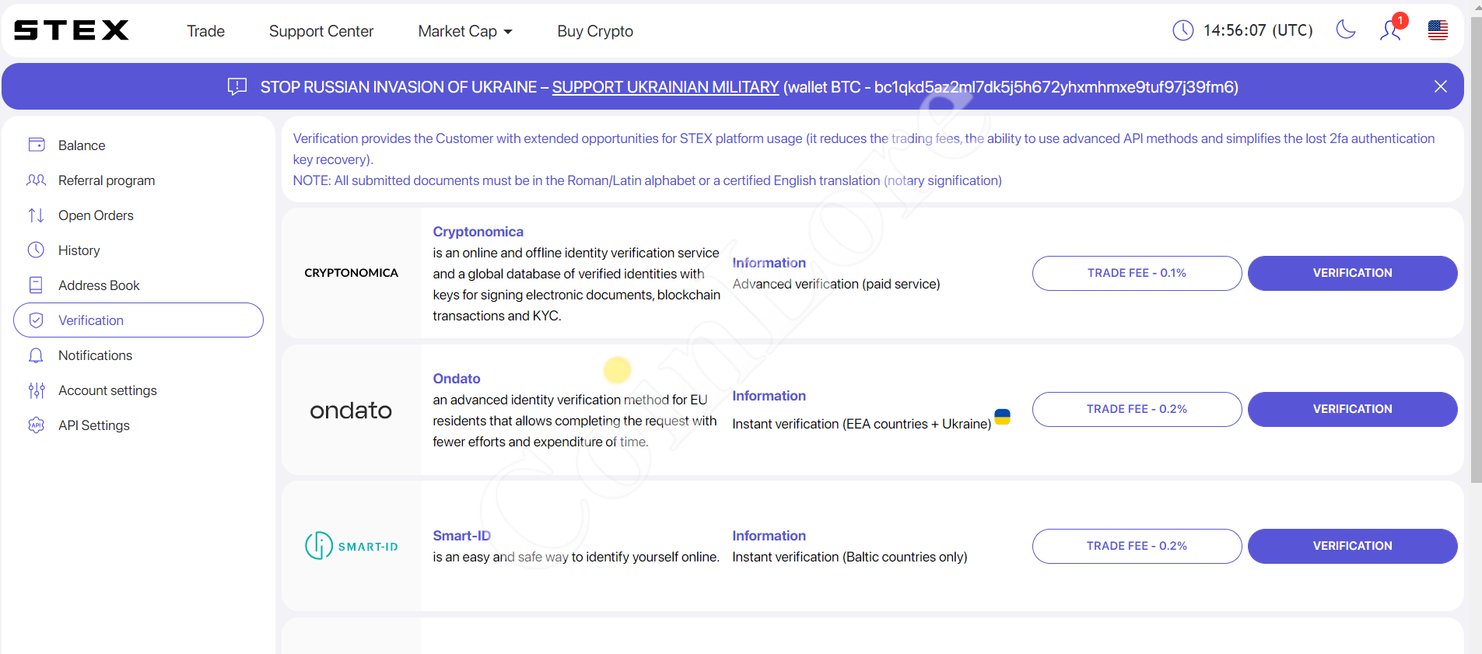Click the Smart-ID logo
This screenshot has height=654, width=1482.
point(351,546)
